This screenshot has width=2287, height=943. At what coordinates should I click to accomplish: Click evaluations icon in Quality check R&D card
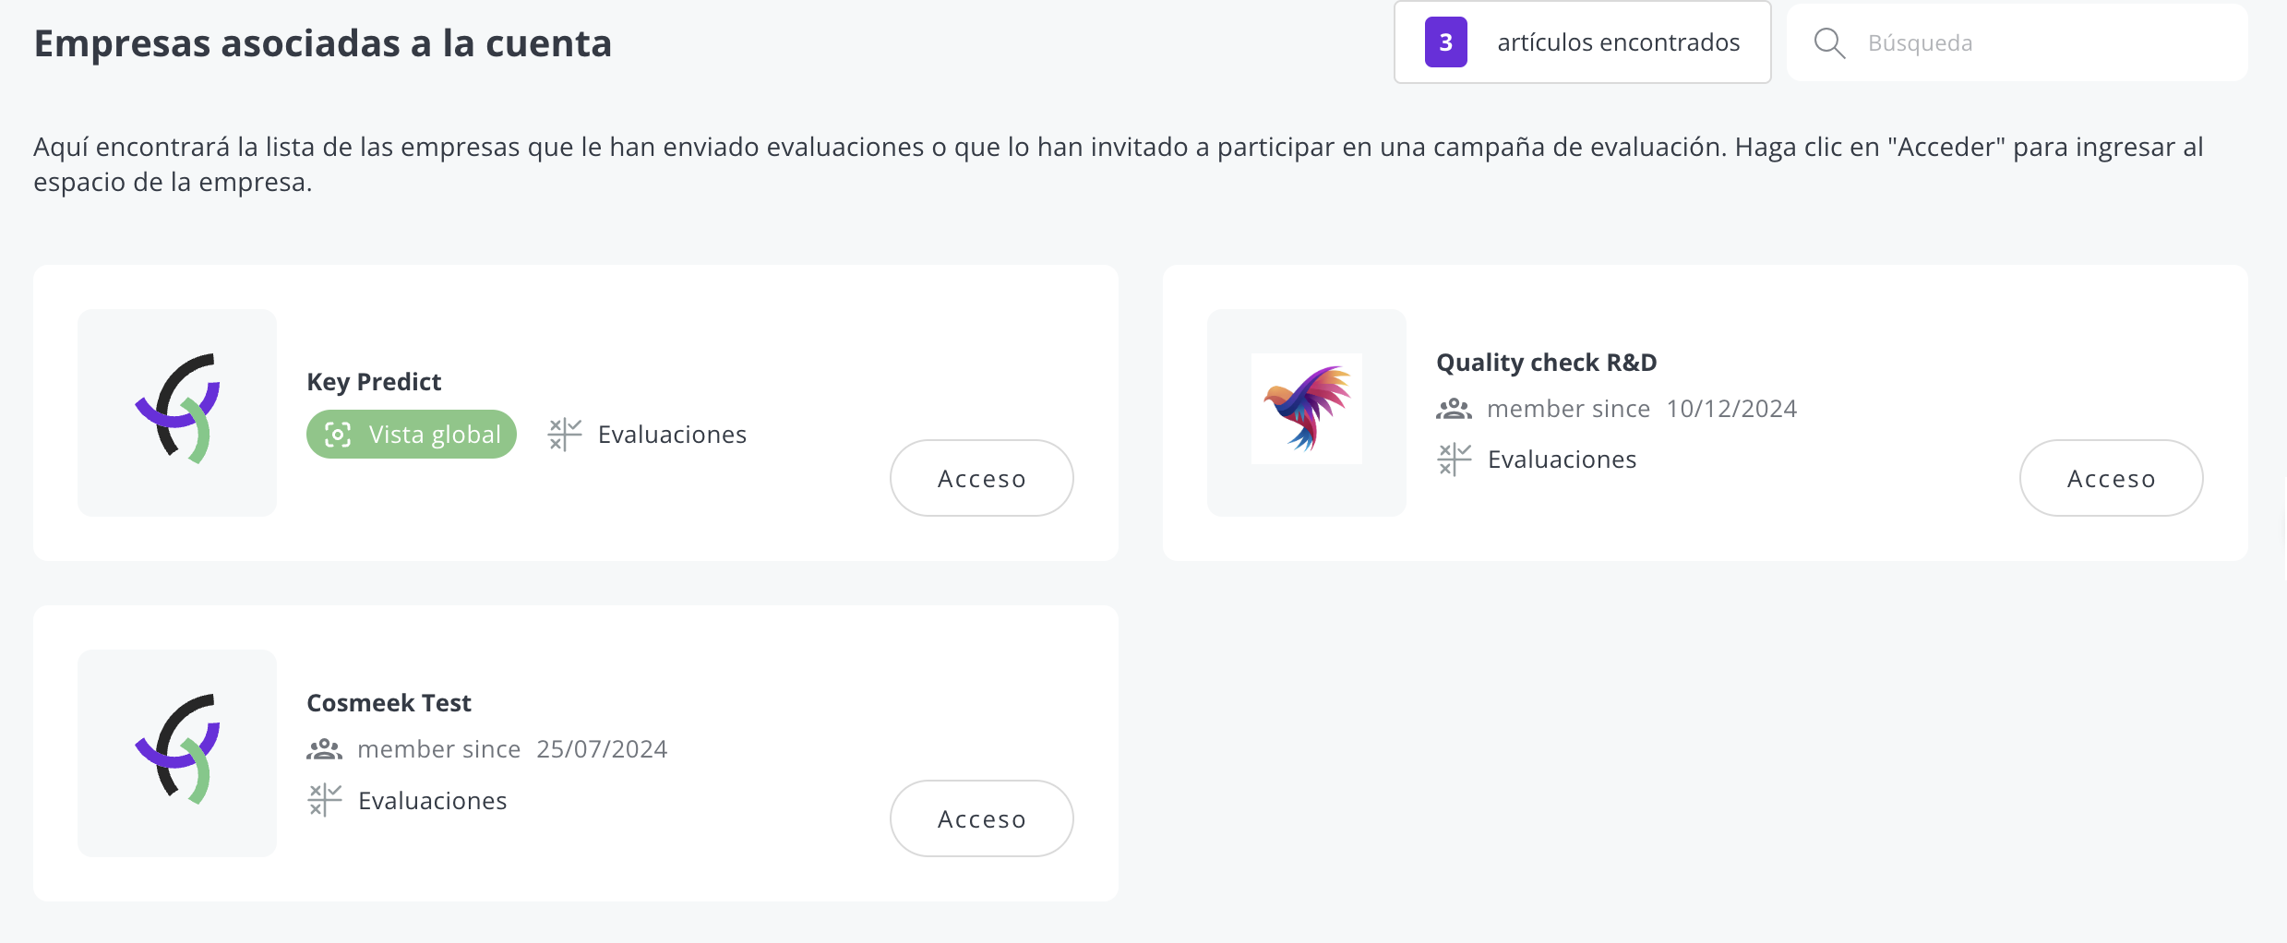[x=1455, y=460]
